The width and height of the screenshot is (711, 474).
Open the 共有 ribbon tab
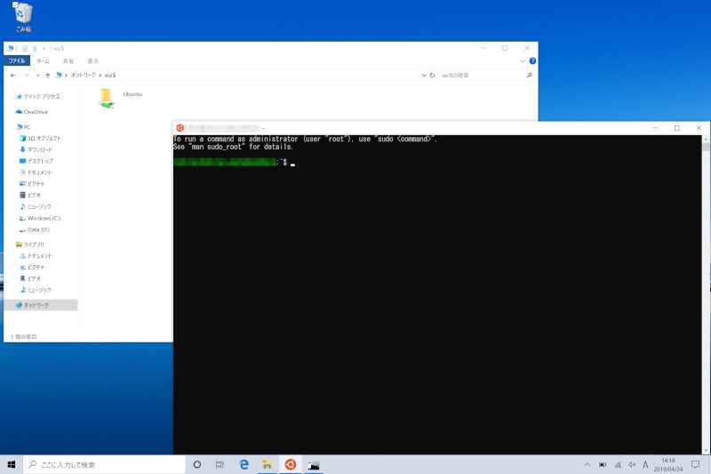click(x=68, y=60)
